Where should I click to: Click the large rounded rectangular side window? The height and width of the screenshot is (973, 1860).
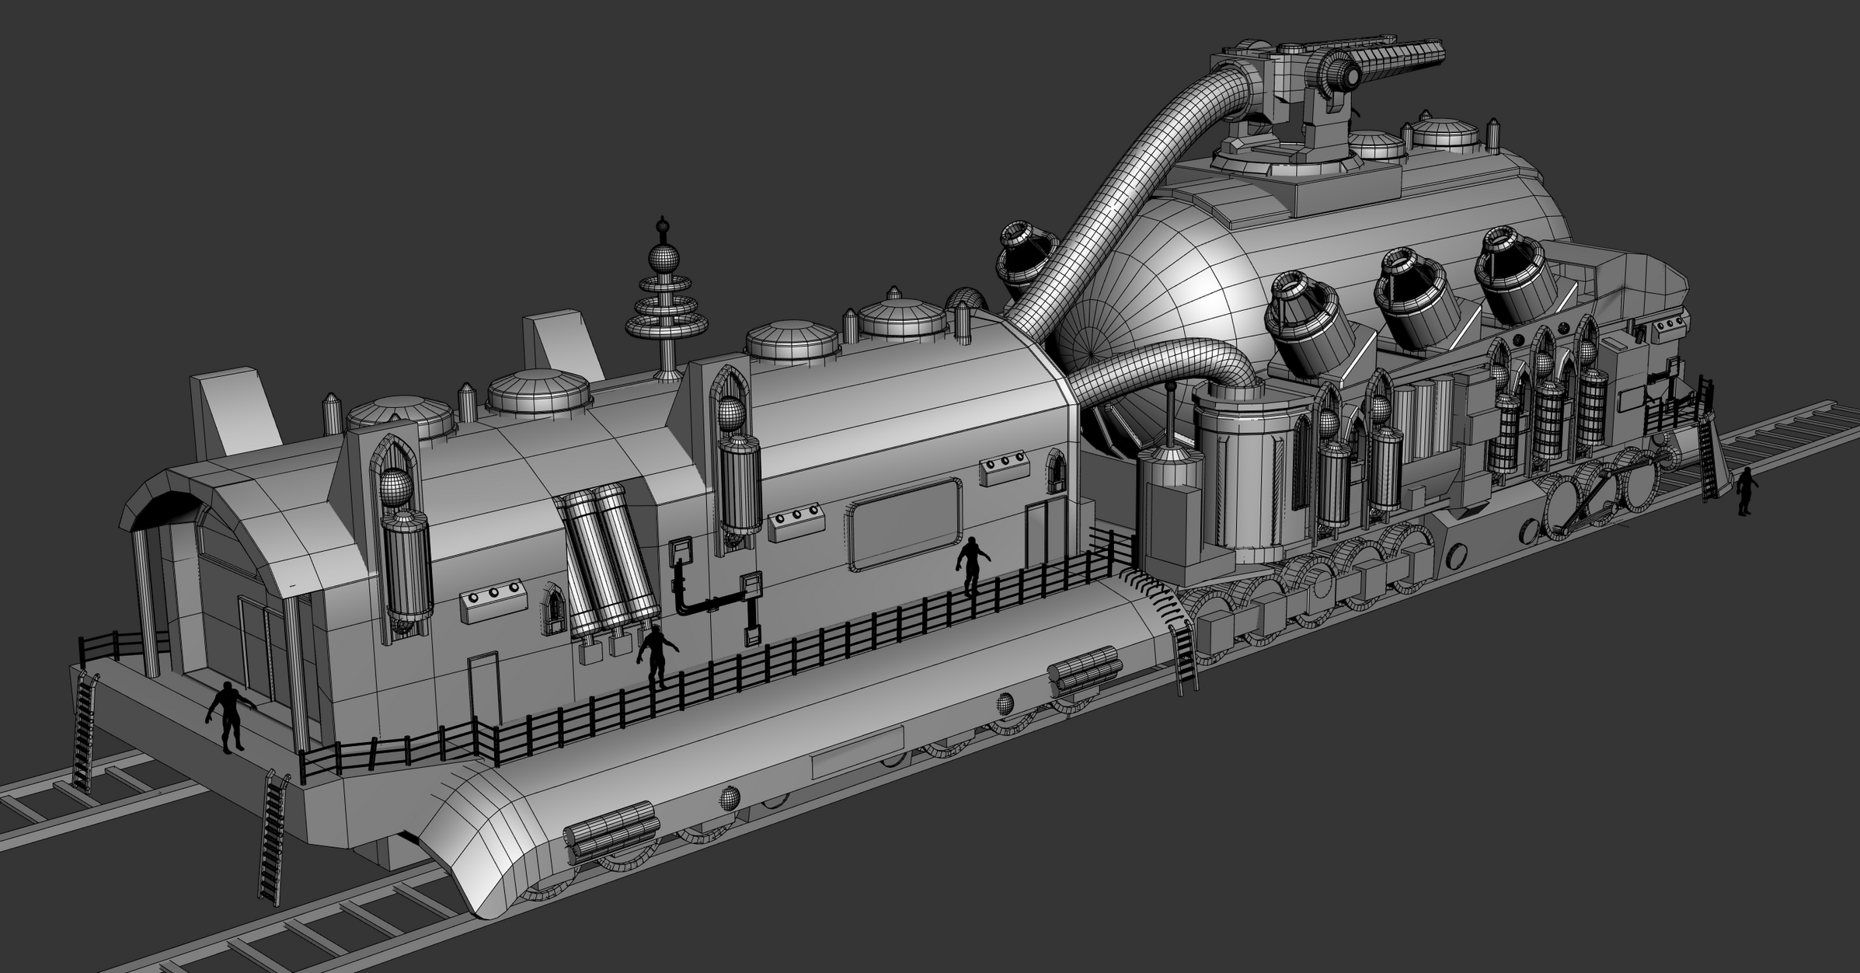pos(905,525)
